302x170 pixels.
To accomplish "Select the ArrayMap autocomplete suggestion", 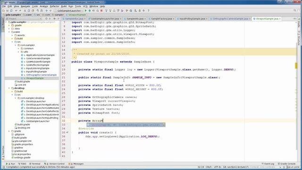I will coord(126,125).
